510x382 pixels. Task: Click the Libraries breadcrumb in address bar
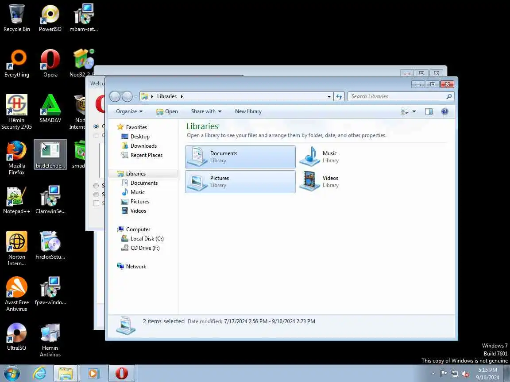pos(167,96)
